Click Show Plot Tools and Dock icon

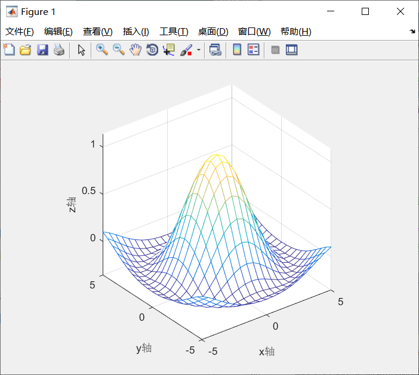291,50
